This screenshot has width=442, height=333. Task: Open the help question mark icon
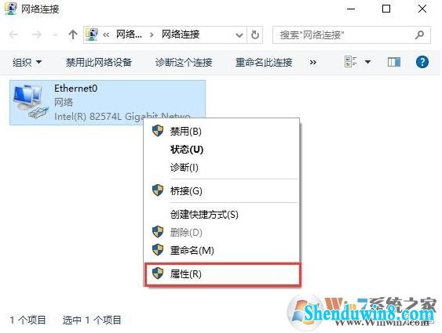point(422,62)
